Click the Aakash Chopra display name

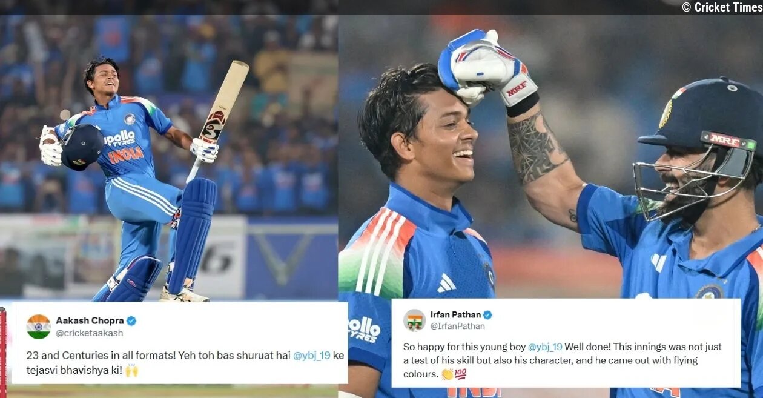click(x=90, y=320)
